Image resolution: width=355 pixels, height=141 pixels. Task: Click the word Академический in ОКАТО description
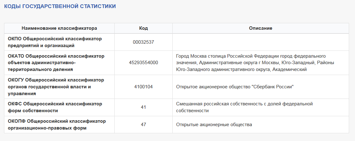pos(290,70)
